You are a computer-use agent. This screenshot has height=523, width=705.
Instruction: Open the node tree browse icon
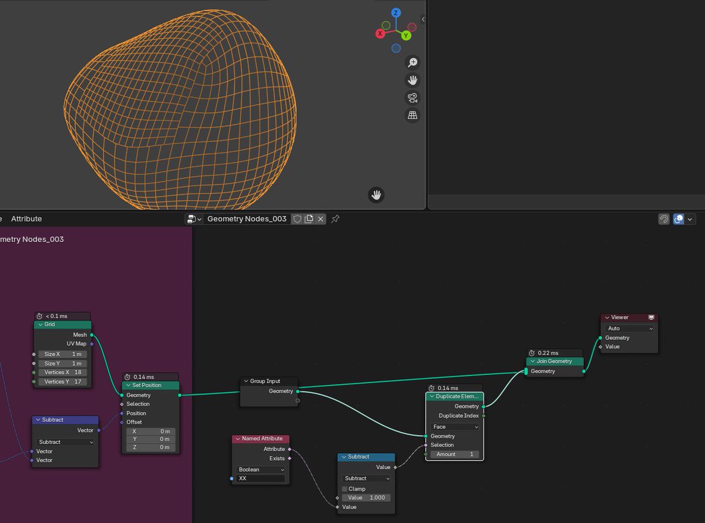pyautogui.click(x=193, y=219)
